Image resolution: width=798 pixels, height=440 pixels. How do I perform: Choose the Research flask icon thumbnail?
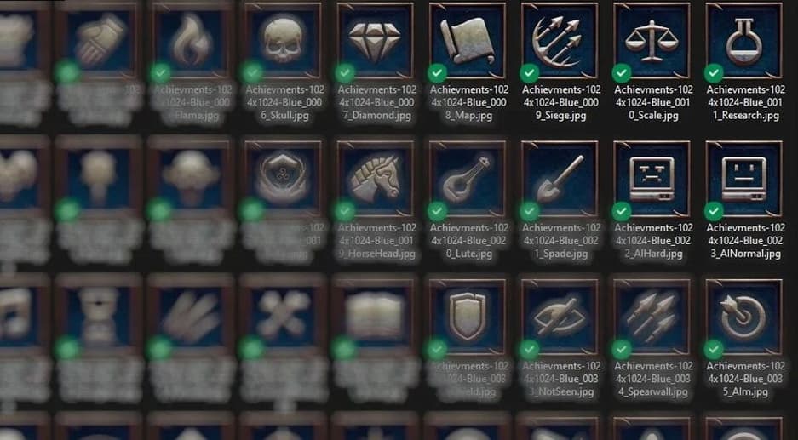744,41
